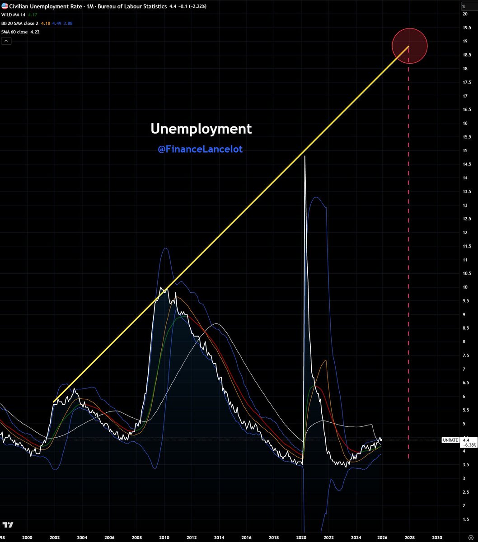Open chart settings hexagon icon on time axis
This screenshot has height=542, width=478.
tap(471, 538)
